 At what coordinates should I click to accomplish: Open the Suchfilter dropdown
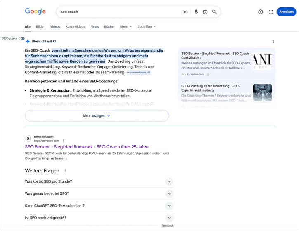pyautogui.click(x=147, y=27)
